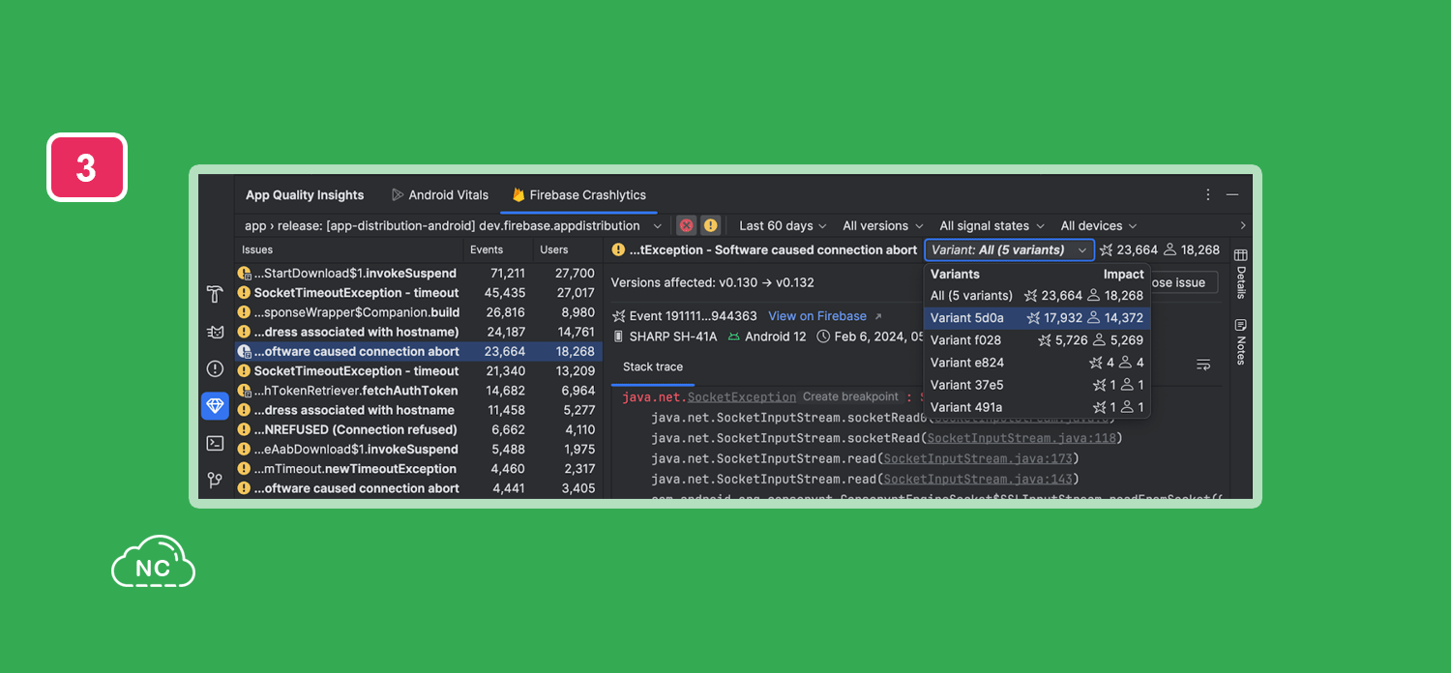This screenshot has height=673, width=1451.
Task: Open the Problems tool window icon
Action: [x=215, y=368]
